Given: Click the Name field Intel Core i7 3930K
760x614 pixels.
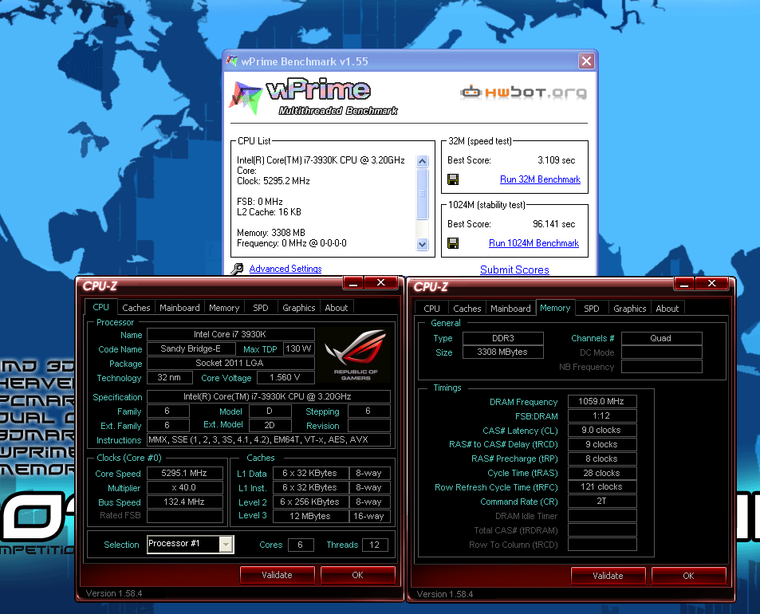Looking at the screenshot, I should coord(230,334).
